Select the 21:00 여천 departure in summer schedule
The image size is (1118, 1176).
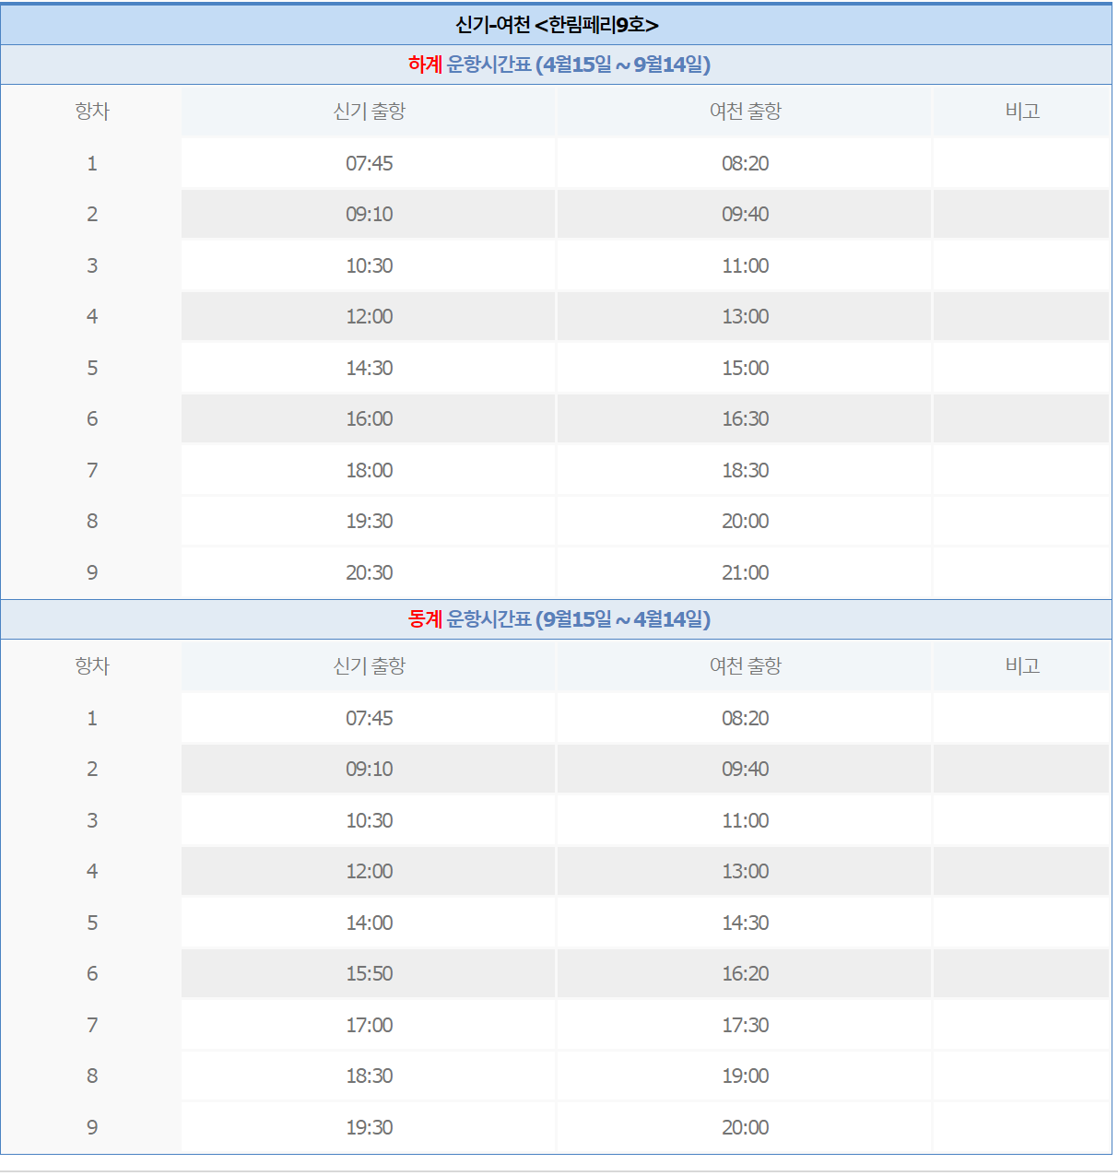(743, 572)
